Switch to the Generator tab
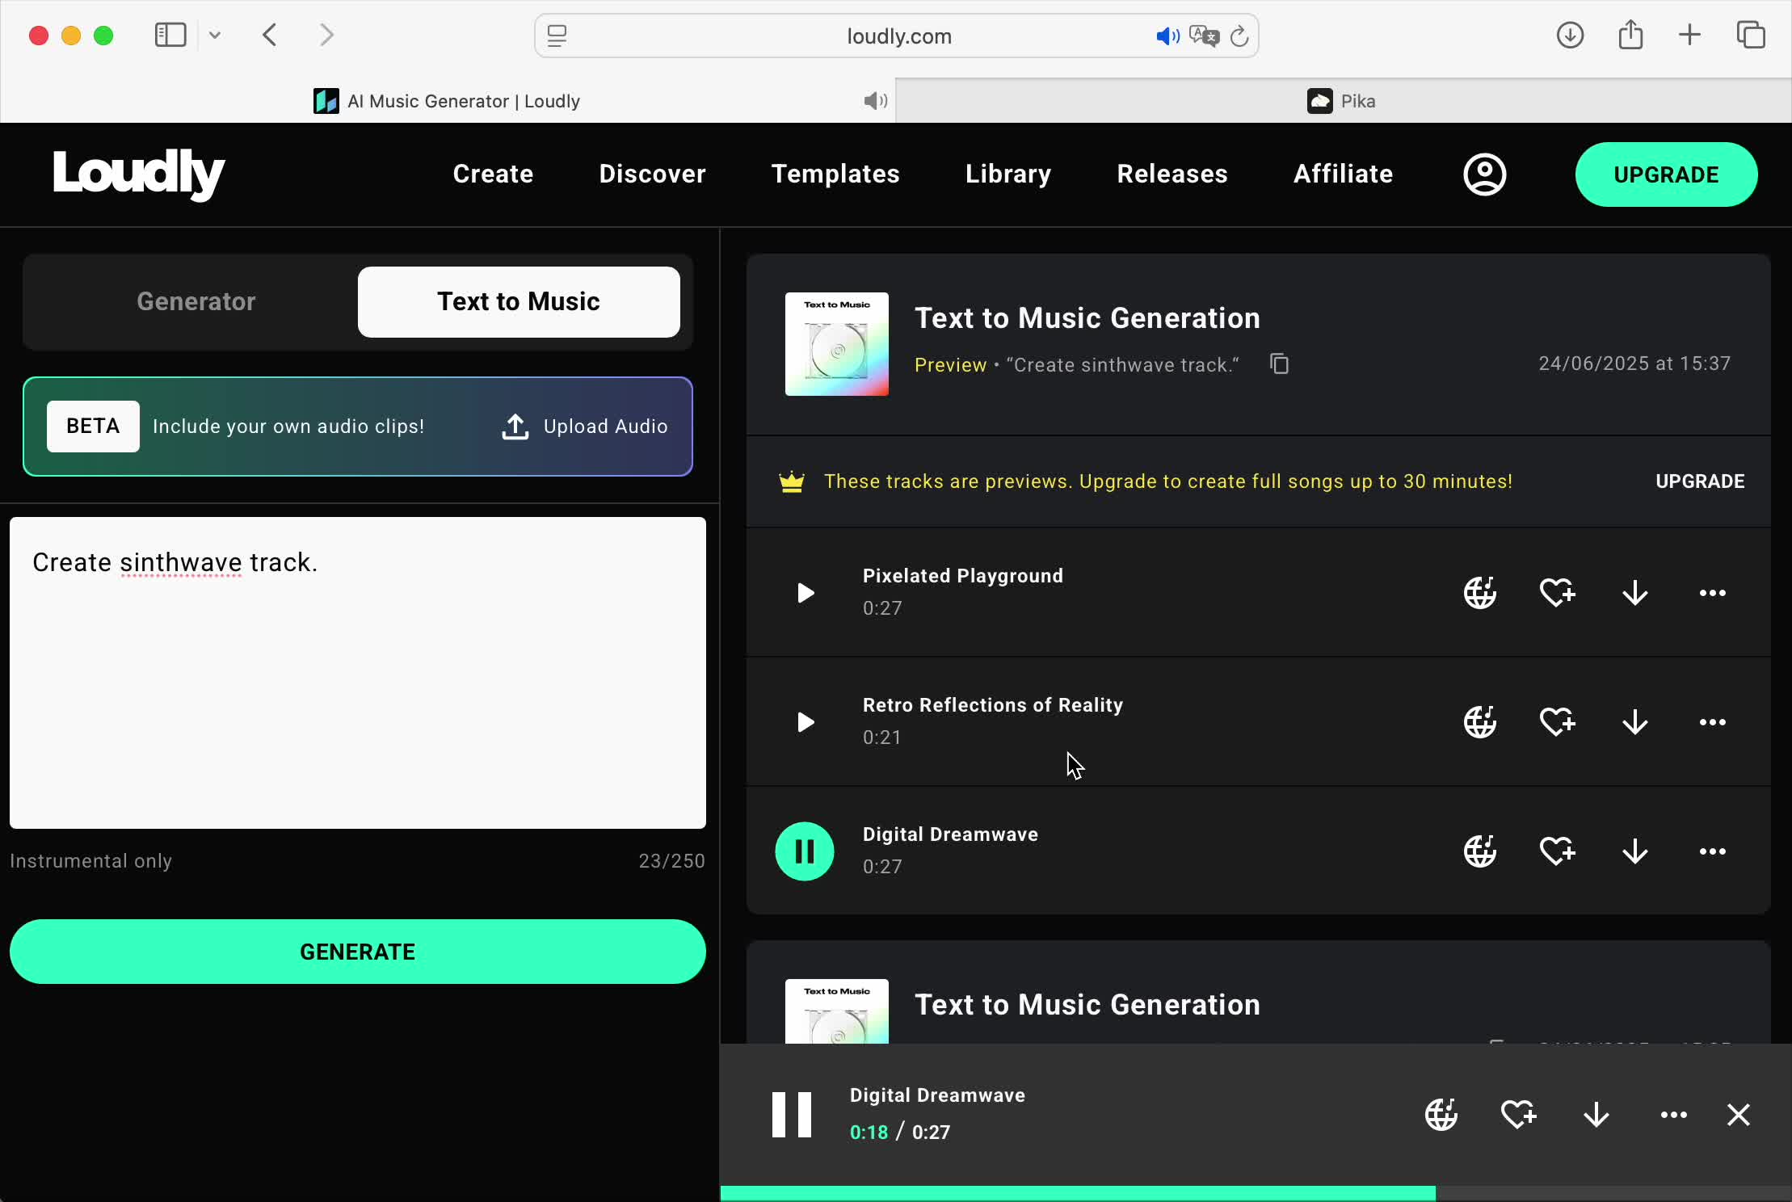Viewport: 1792px width, 1202px height. pyautogui.click(x=196, y=301)
